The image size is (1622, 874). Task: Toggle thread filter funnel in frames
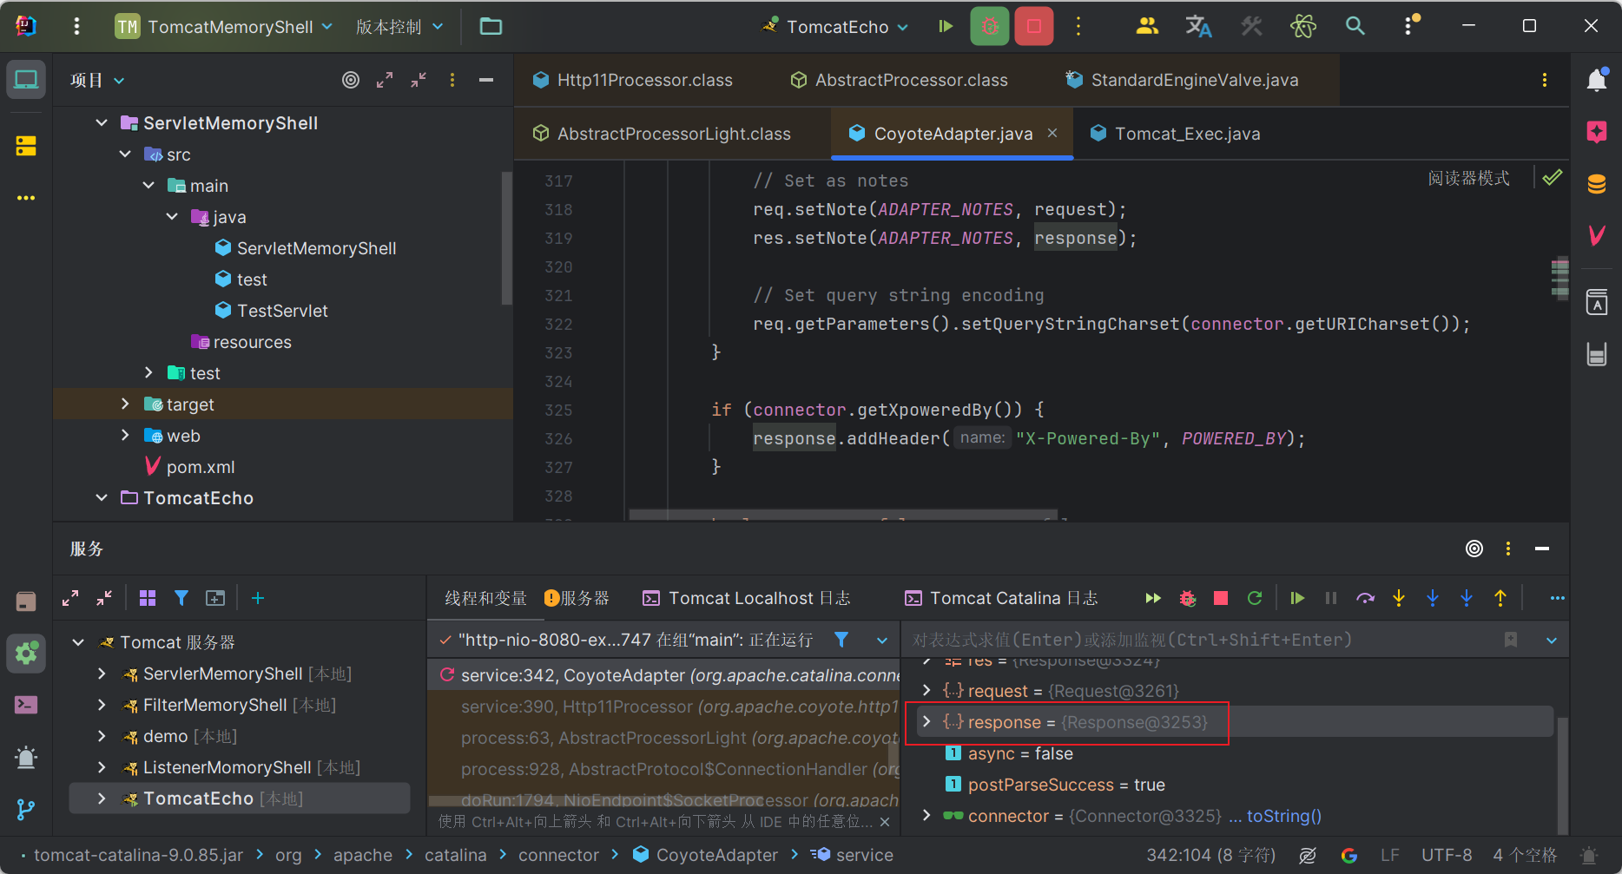(841, 640)
